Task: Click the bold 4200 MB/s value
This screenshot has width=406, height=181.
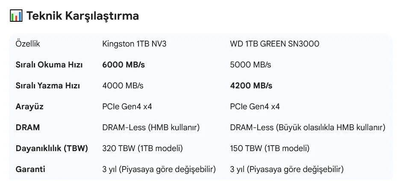Action: click(251, 86)
